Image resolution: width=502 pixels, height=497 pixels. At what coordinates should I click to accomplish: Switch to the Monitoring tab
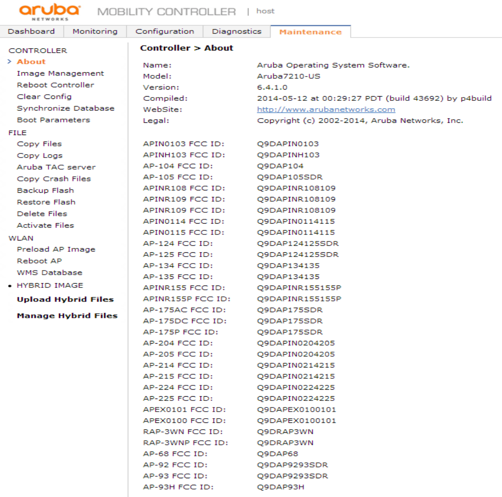point(95,31)
